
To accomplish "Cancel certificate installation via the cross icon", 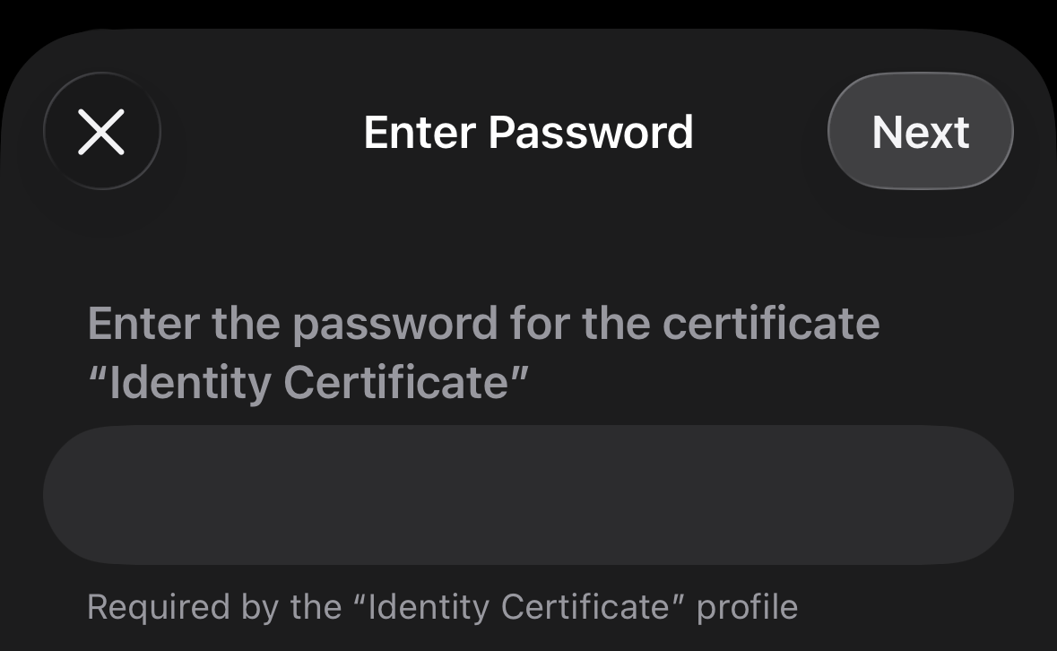I will [101, 132].
